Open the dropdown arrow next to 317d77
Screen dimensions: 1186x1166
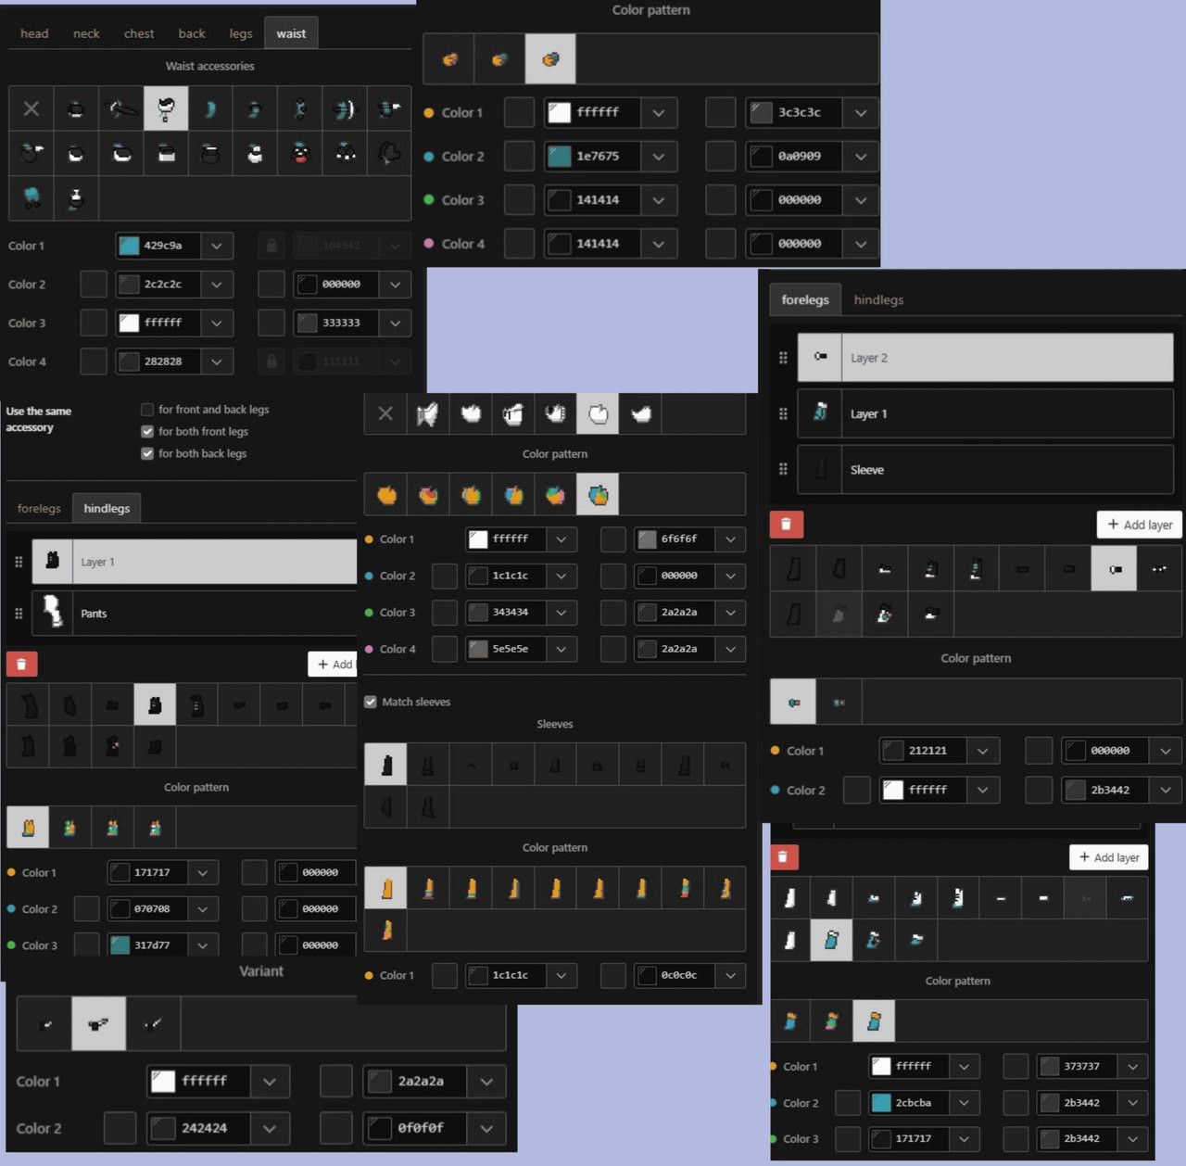[203, 945]
